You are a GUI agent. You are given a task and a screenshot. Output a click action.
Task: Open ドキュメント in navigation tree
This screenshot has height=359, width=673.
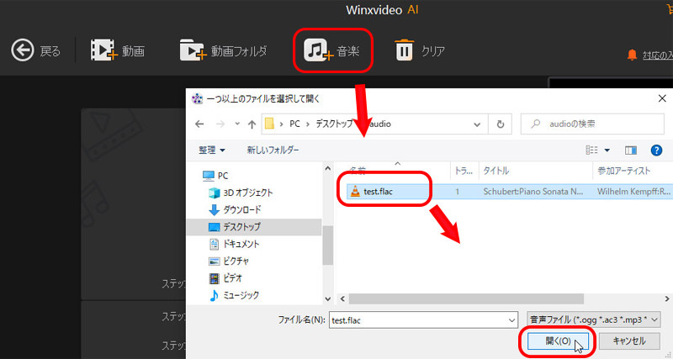tap(234, 244)
